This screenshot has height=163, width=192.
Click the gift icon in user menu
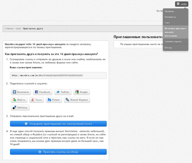pyautogui.click(x=178, y=4)
